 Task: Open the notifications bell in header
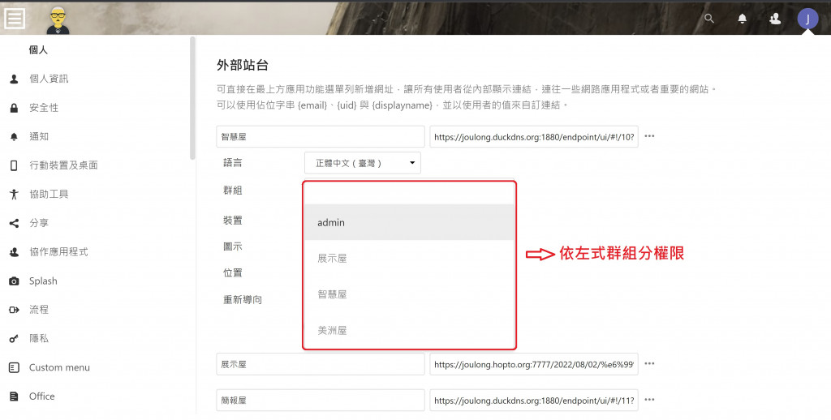(x=743, y=19)
